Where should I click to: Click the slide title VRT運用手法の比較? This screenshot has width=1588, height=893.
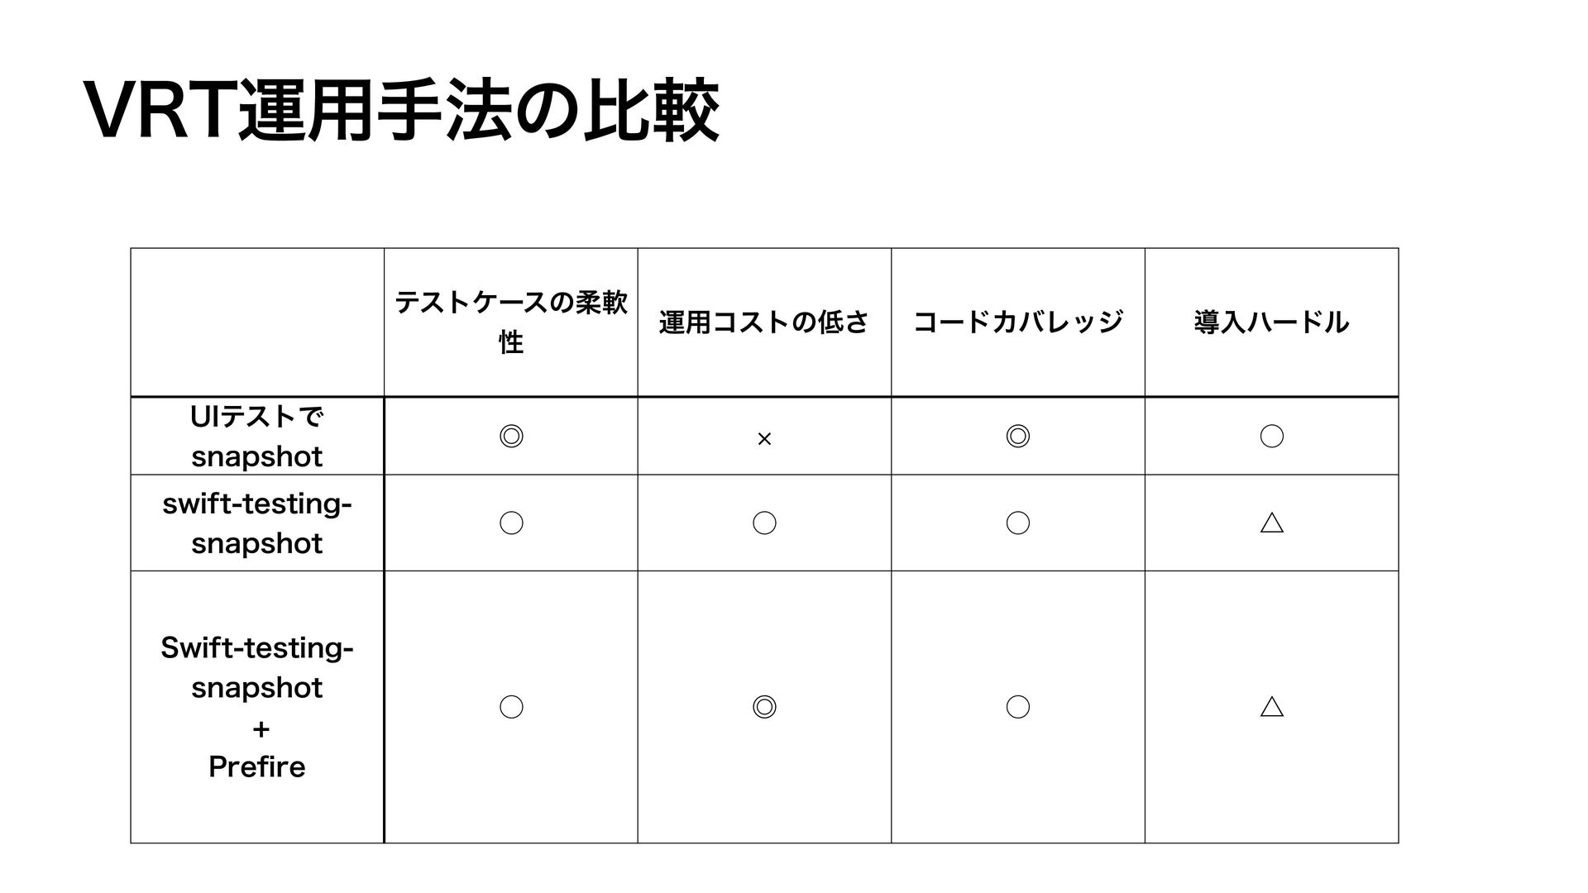(x=403, y=112)
